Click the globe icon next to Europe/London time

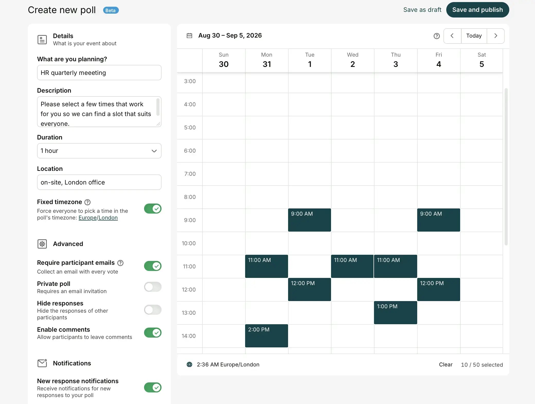[189, 365]
